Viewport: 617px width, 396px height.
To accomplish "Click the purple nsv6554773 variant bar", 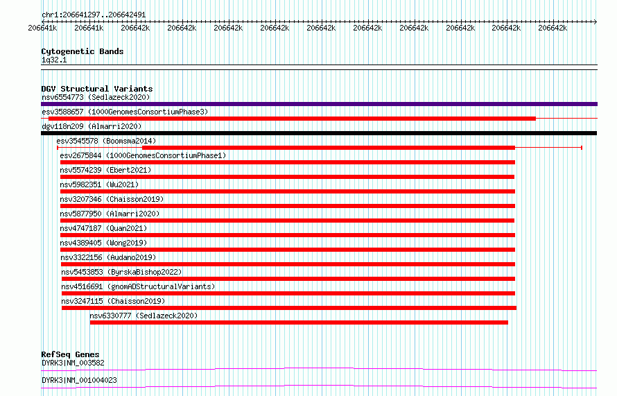I will pyautogui.click(x=319, y=104).
